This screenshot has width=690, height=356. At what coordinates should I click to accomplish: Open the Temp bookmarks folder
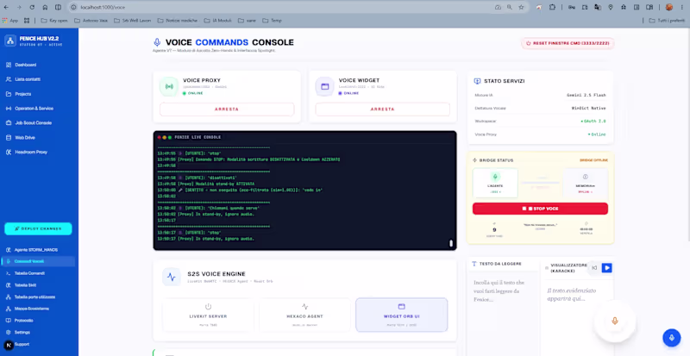click(x=272, y=21)
